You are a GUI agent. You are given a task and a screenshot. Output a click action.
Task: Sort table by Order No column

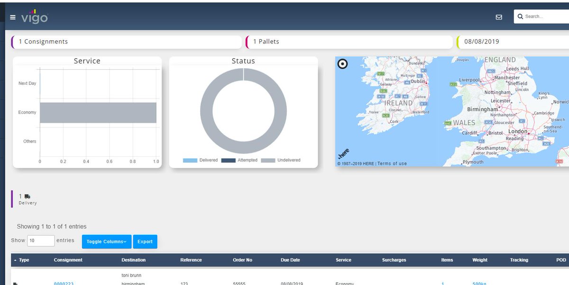[242, 260]
